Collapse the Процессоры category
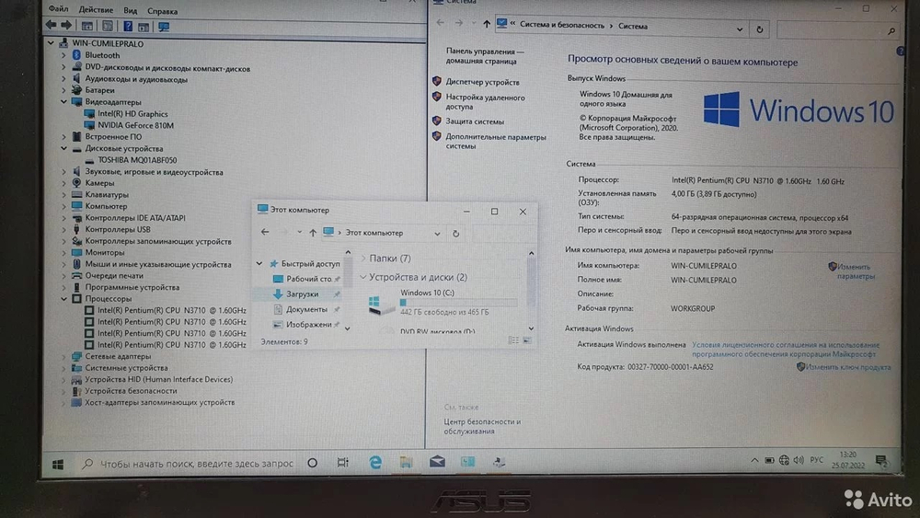The image size is (920, 518). [x=63, y=299]
